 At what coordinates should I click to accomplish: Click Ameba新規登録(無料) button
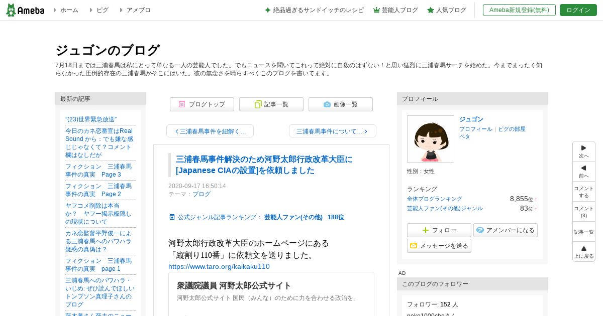click(519, 10)
